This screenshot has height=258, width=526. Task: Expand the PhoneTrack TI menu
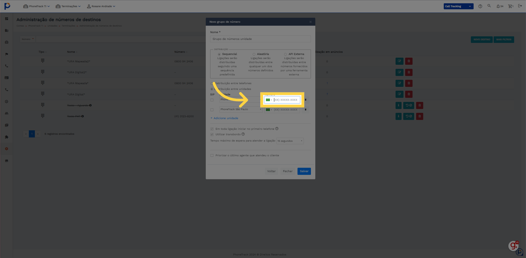36,6
